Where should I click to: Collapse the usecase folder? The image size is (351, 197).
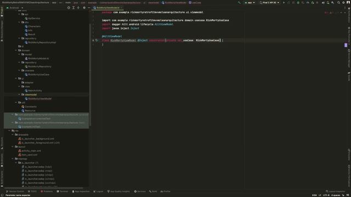19,71
